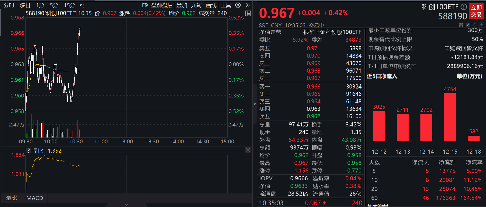Click the 近5日净流入 heading
Image resolution: width=486 pixels, height=207 pixels.
382,76
